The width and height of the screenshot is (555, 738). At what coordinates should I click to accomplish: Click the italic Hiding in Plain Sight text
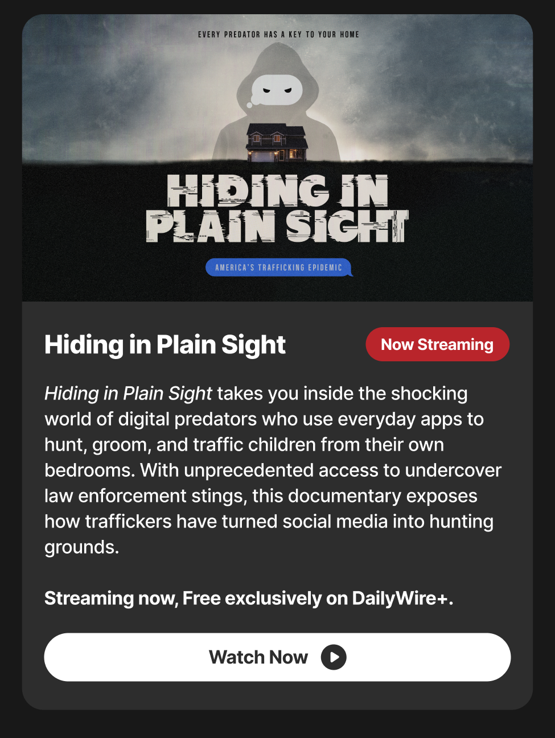tap(128, 393)
